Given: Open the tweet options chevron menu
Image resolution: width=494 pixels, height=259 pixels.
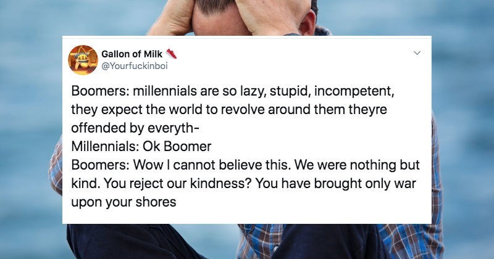Looking at the screenshot, I should pos(417,54).
